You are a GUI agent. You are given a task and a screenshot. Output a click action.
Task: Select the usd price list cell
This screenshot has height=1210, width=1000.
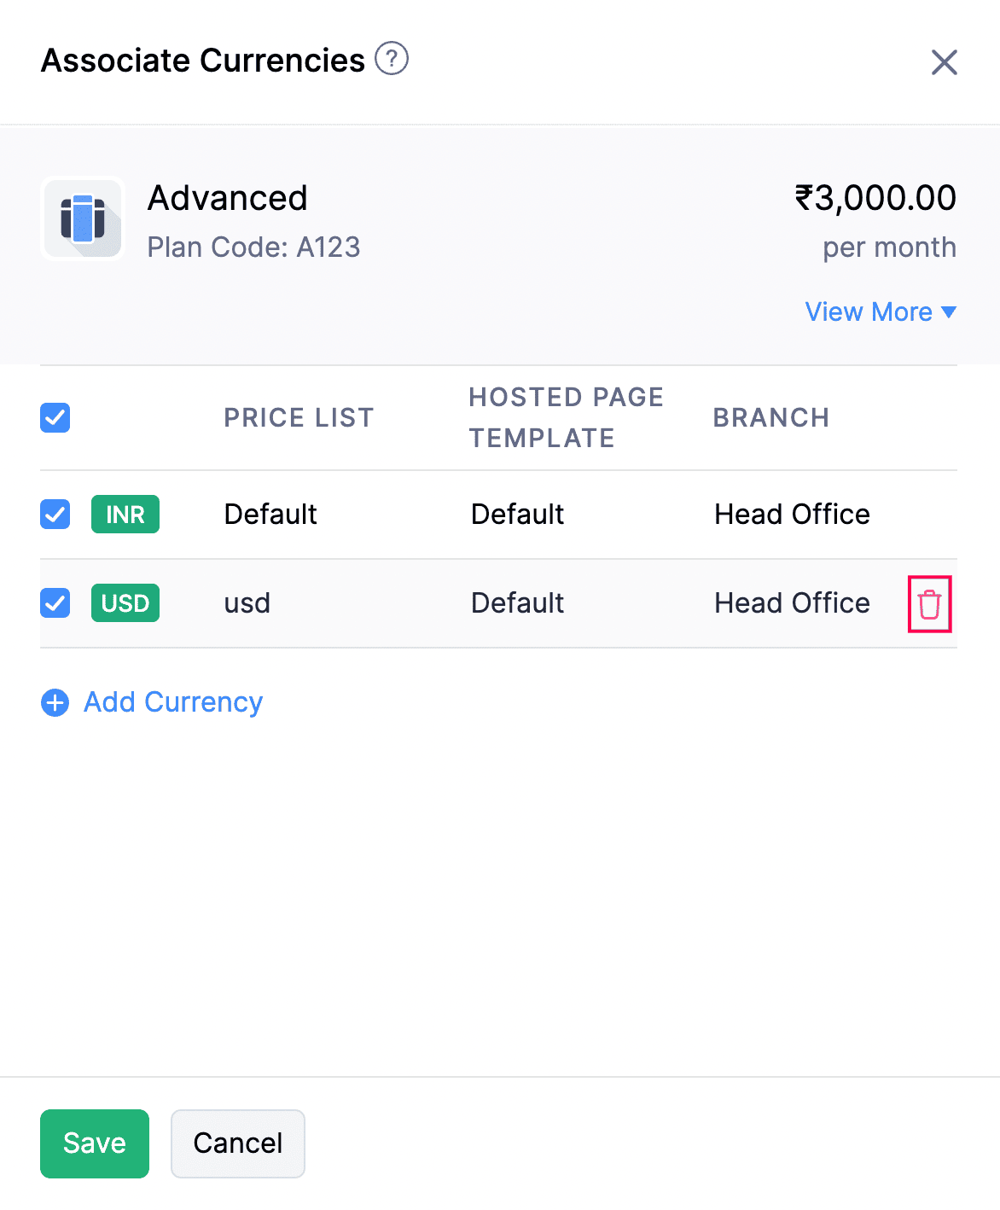click(x=247, y=603)
